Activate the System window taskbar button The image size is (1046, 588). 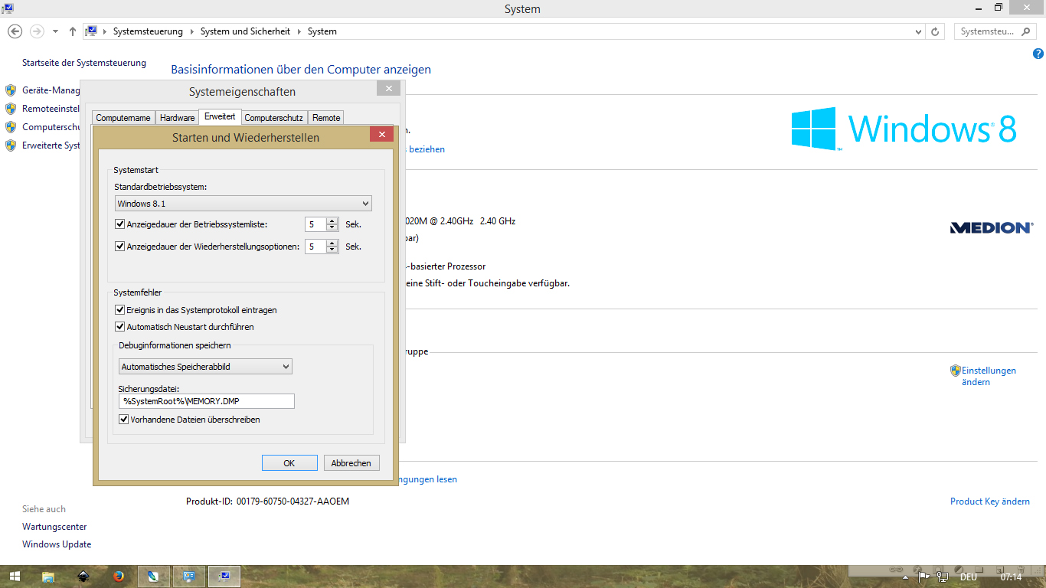(224, 577)
